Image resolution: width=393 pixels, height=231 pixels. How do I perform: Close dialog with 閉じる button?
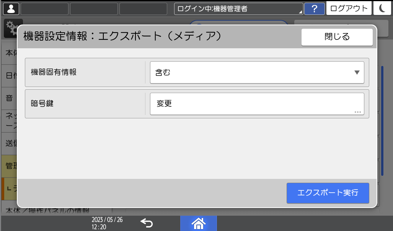click(x=337, y=37)
